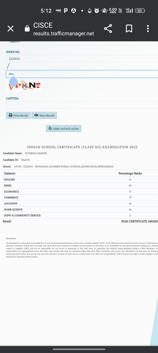Tap the alarm clock status icon
This screenshot has width=158, height=353.
point(97,11)
